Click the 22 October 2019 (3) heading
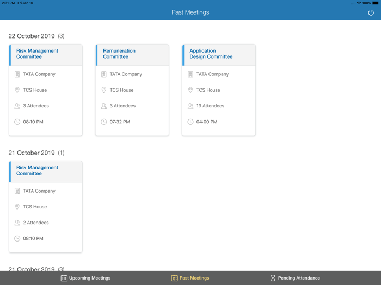 click(x=36, y=36)
